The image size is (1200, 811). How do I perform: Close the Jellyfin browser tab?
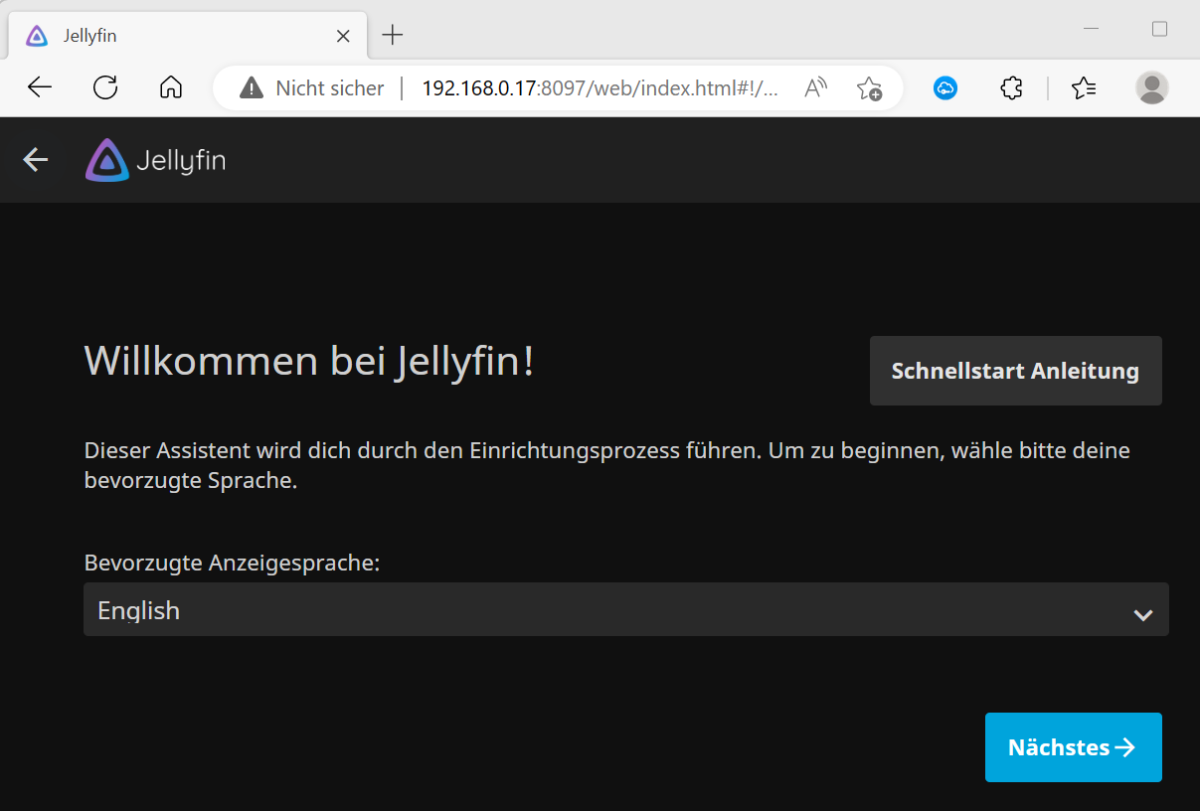coord(343,36)
